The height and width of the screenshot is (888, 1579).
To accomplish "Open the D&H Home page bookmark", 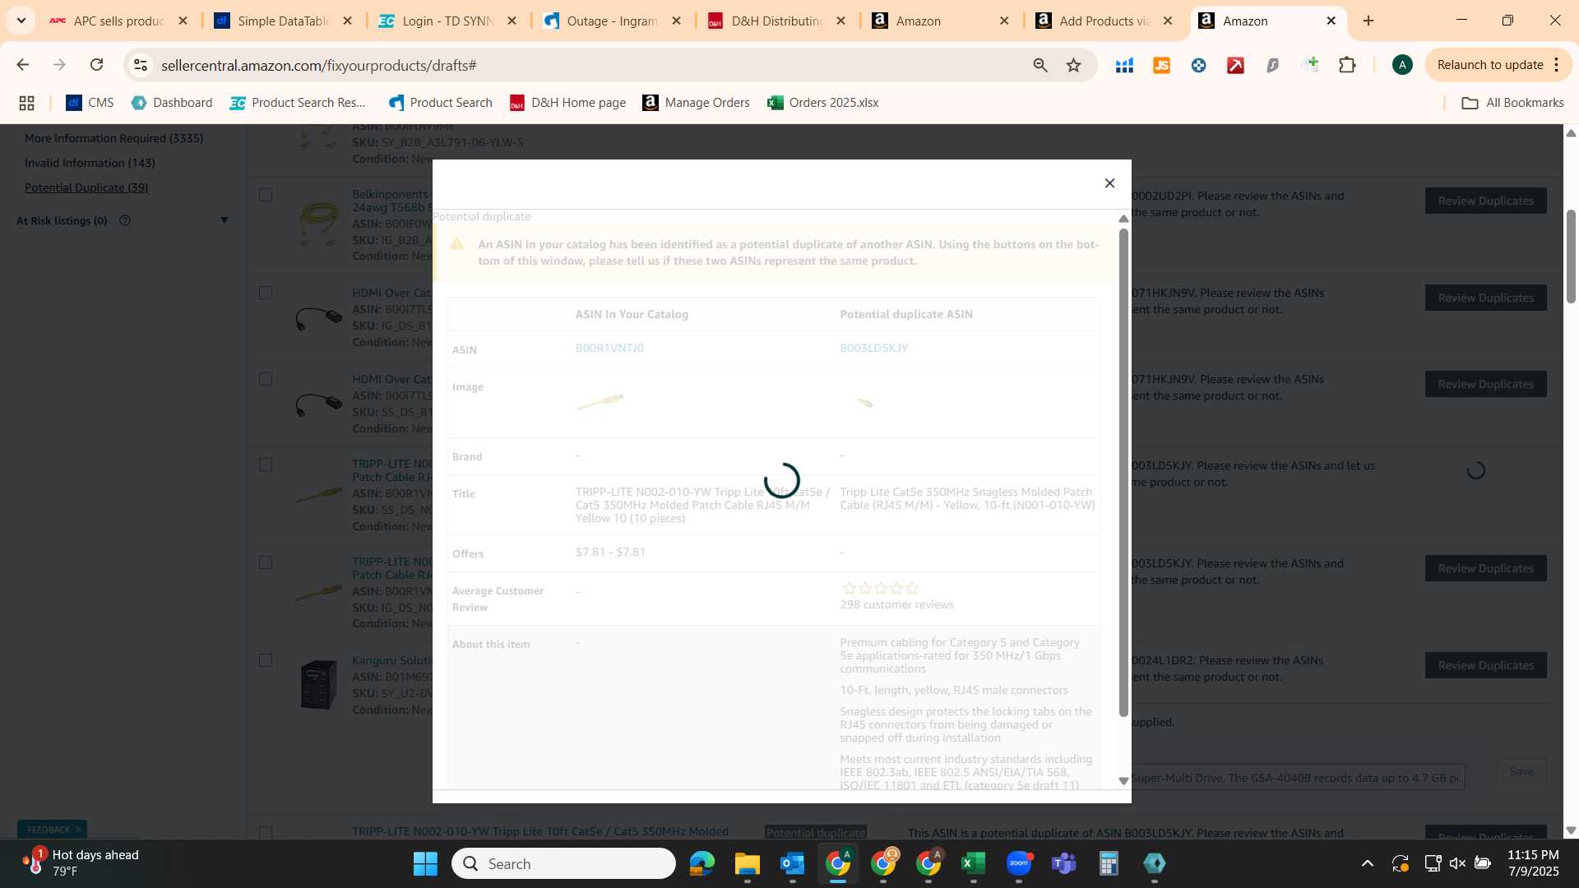I will pos(567,103).
